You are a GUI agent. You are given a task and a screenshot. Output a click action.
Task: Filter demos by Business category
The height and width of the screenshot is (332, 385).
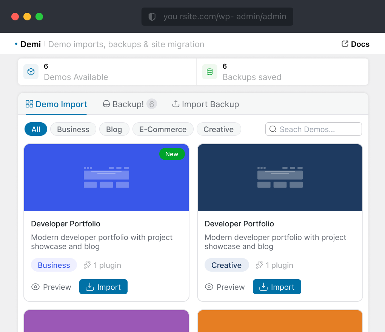(x=73, y=129)
